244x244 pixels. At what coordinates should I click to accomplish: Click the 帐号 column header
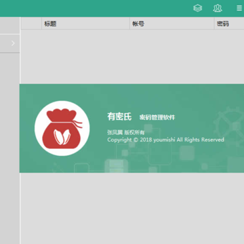coord(172,24)
